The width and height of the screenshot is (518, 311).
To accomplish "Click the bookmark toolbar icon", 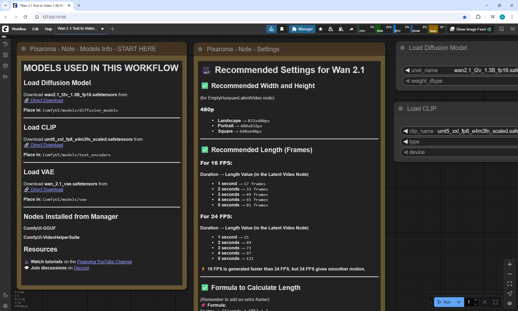I will coord(282,29).
